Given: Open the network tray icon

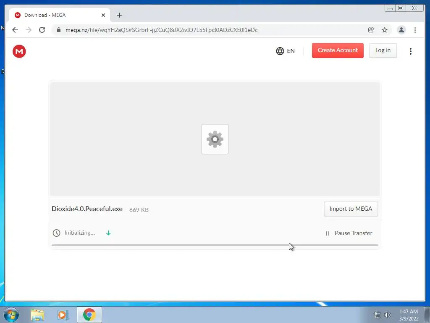Looking at the screenshot, I should tap(378, 315).
